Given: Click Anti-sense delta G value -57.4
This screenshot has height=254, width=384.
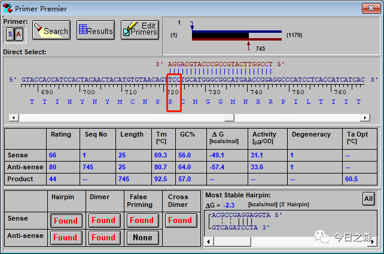Looking at the screenshot, I should (217, 167).
